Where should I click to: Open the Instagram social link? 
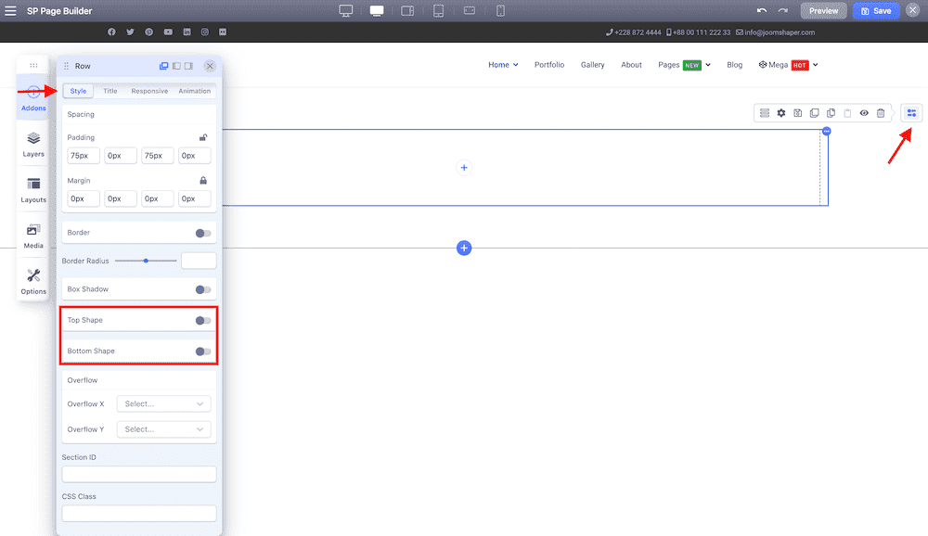(205, 32)
